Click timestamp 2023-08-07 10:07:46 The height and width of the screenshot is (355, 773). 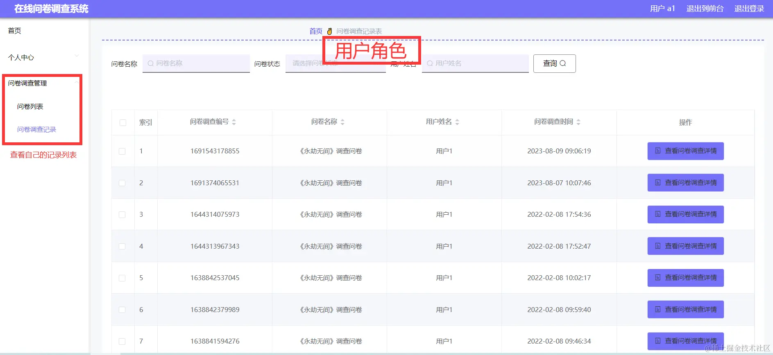coord(559,183)
